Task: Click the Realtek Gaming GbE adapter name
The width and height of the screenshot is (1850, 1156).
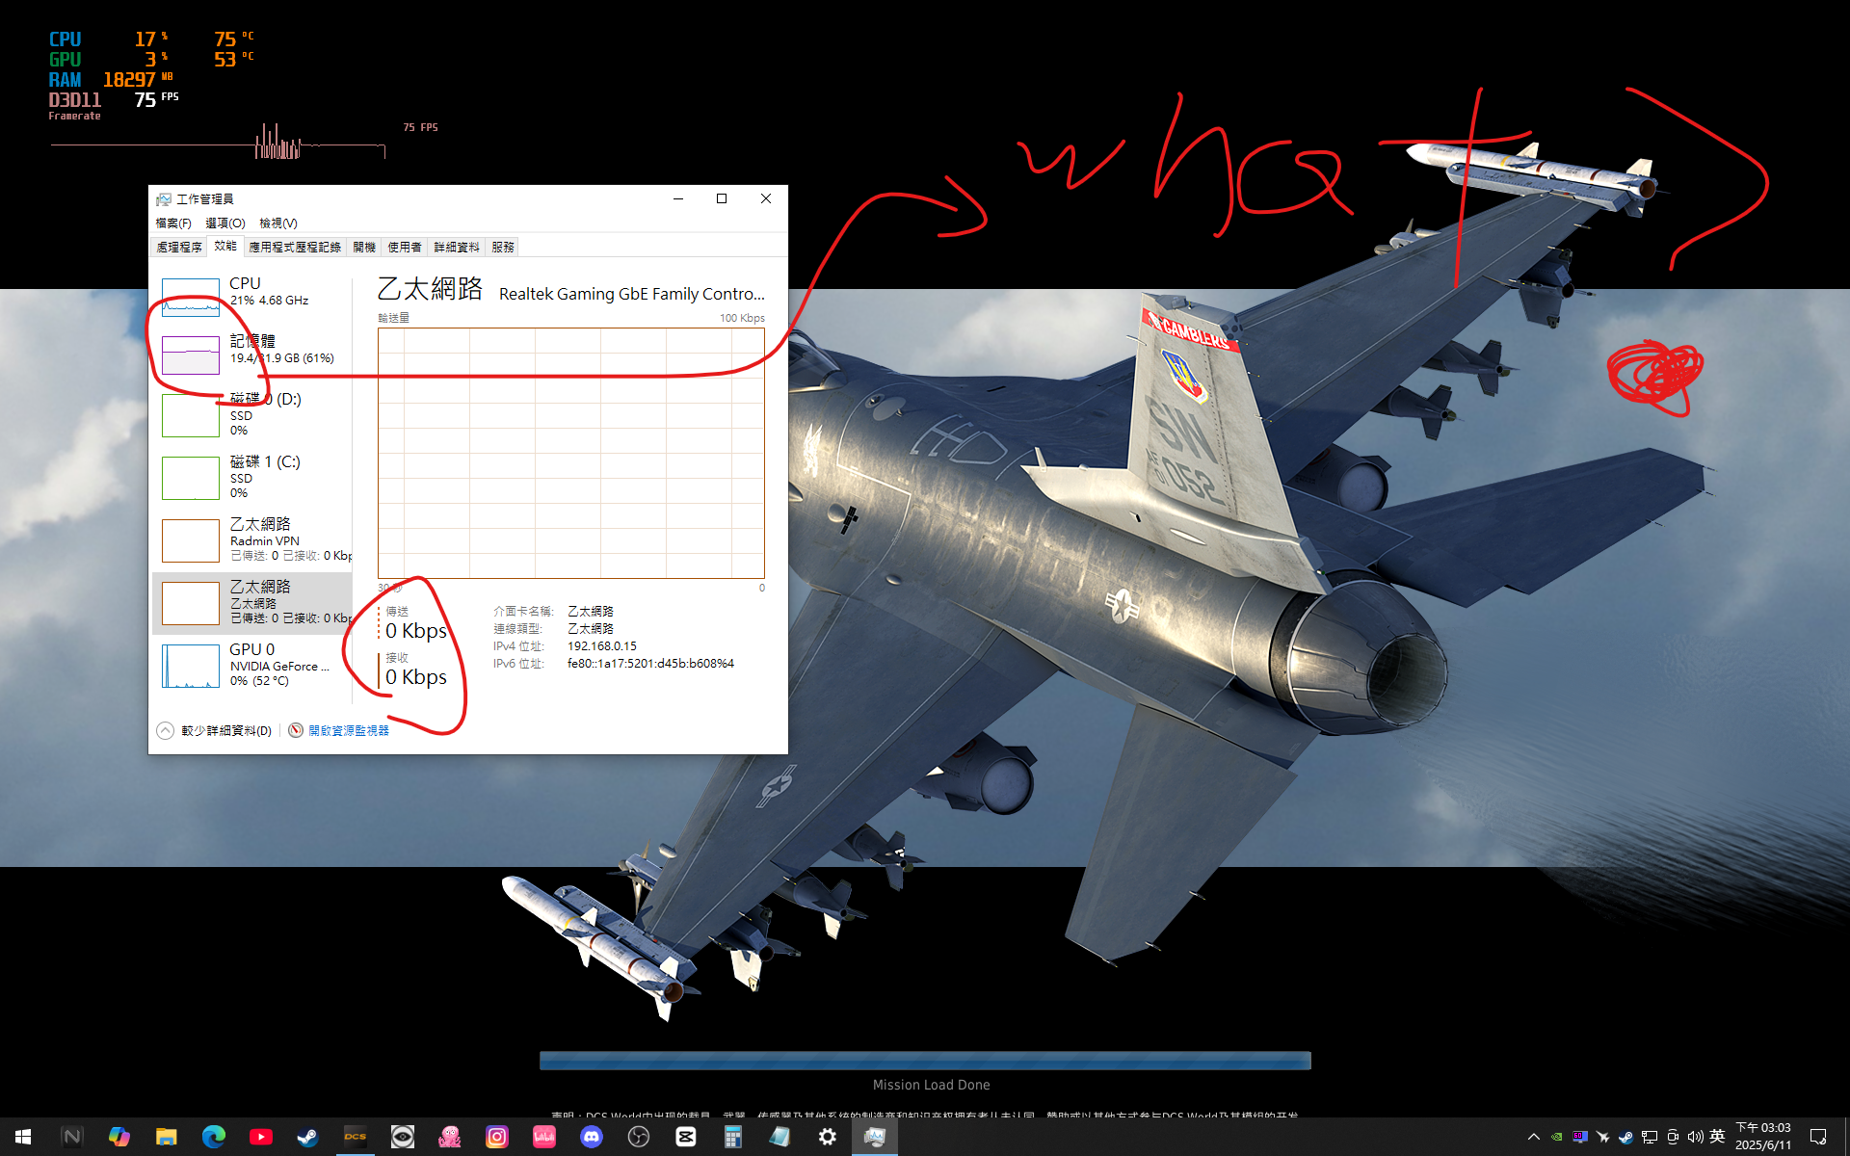Action: [632, 294]
